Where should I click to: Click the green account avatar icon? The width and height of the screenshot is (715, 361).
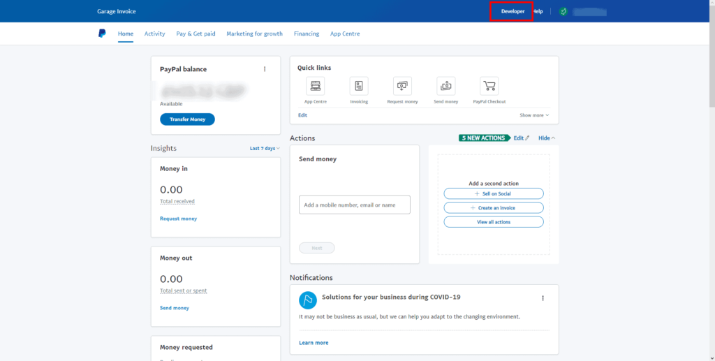(563, 11)
